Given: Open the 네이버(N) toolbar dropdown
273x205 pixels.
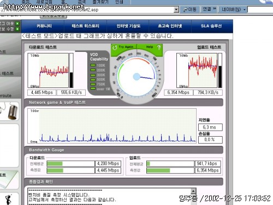Looking at the screenshot, I should pos(245,9).
